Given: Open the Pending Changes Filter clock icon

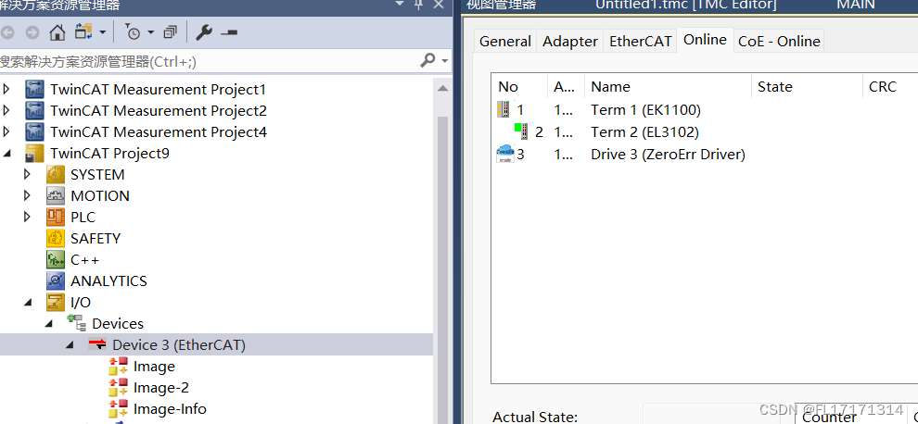Looking at the screenshot, I should (133, 32).
